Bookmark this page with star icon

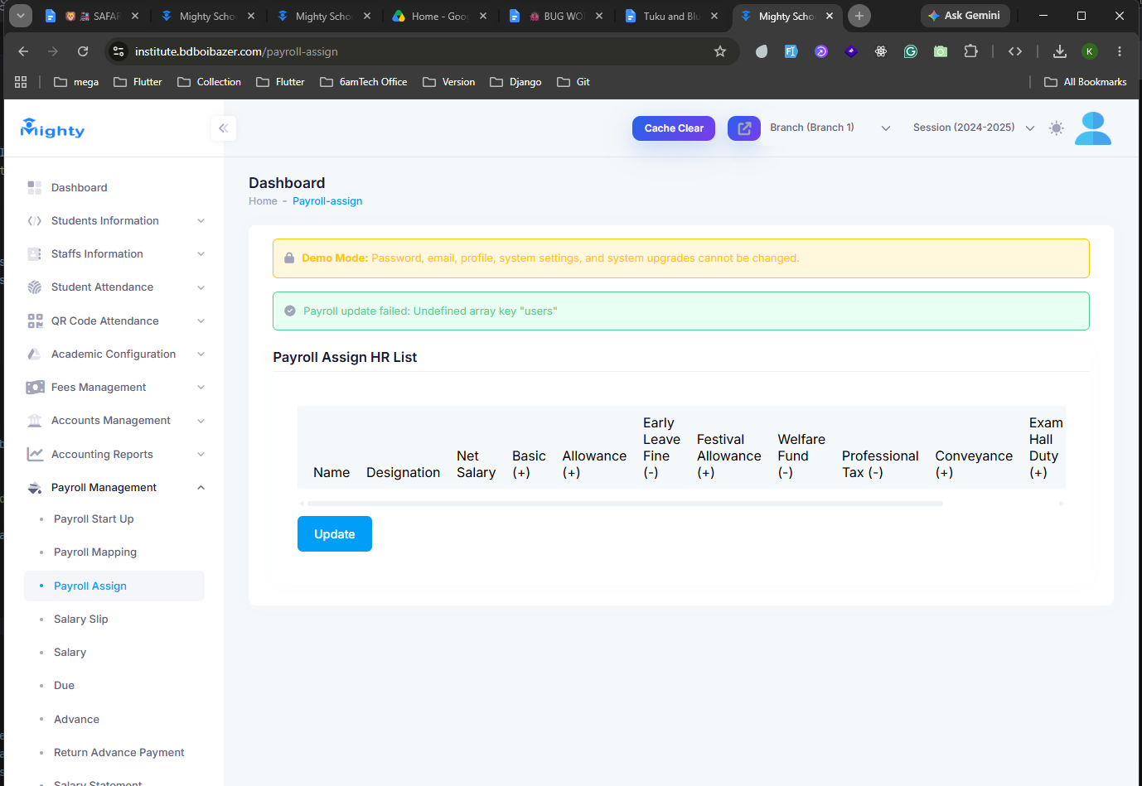(x=720, y=51)
